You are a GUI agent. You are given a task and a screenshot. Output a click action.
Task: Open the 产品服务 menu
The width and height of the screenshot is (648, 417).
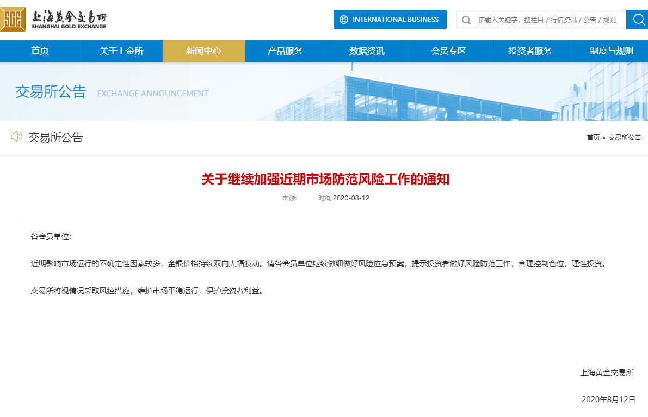285,50
